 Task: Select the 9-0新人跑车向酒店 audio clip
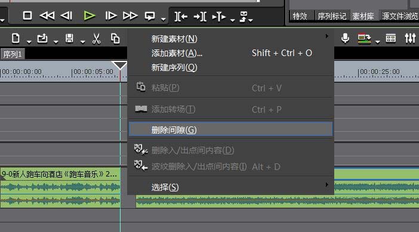[x=60, y=187]
